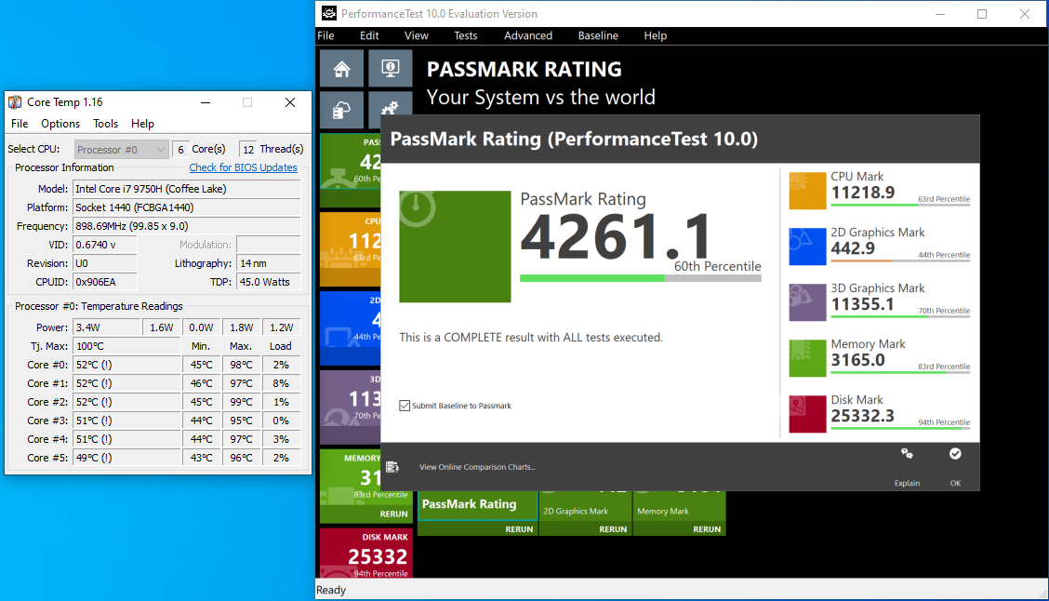Image resolution: width=1049 pixels, height=601 pixels.
Task: Click the CPU Mark sidebar tile
Action: tap(351, 249)
